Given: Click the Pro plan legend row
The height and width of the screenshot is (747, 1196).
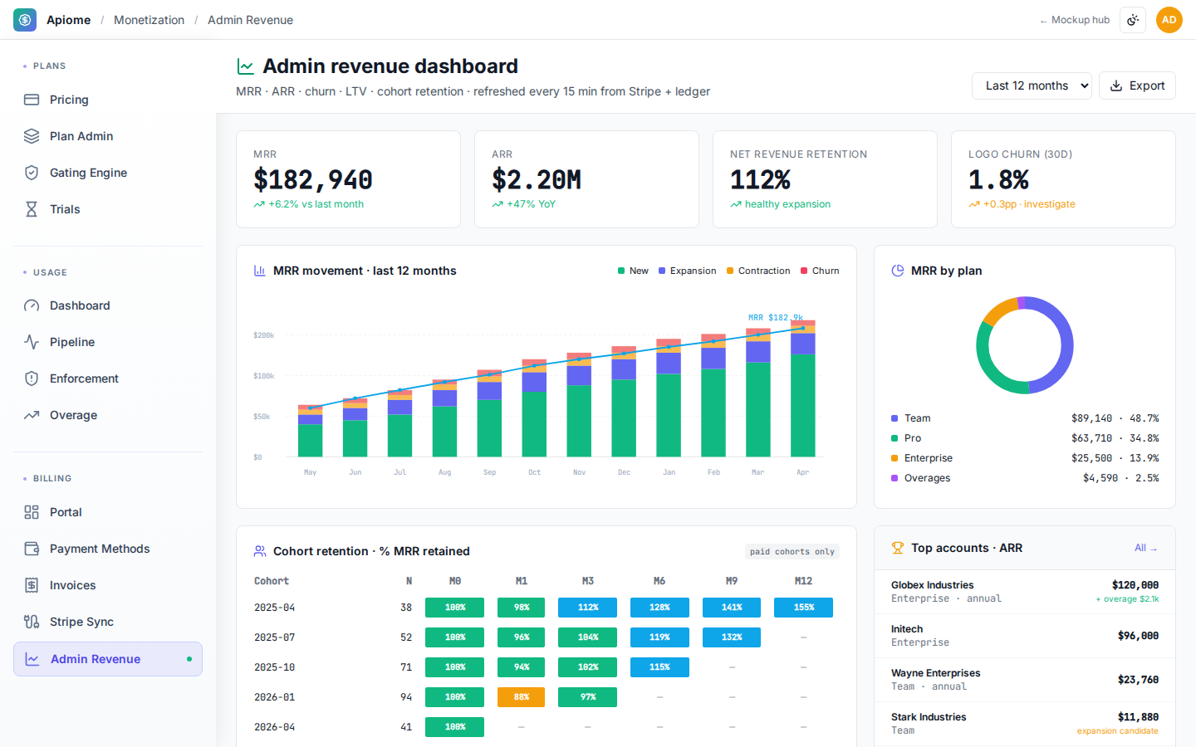Looking at the screenshot, I should point(1025,438).
